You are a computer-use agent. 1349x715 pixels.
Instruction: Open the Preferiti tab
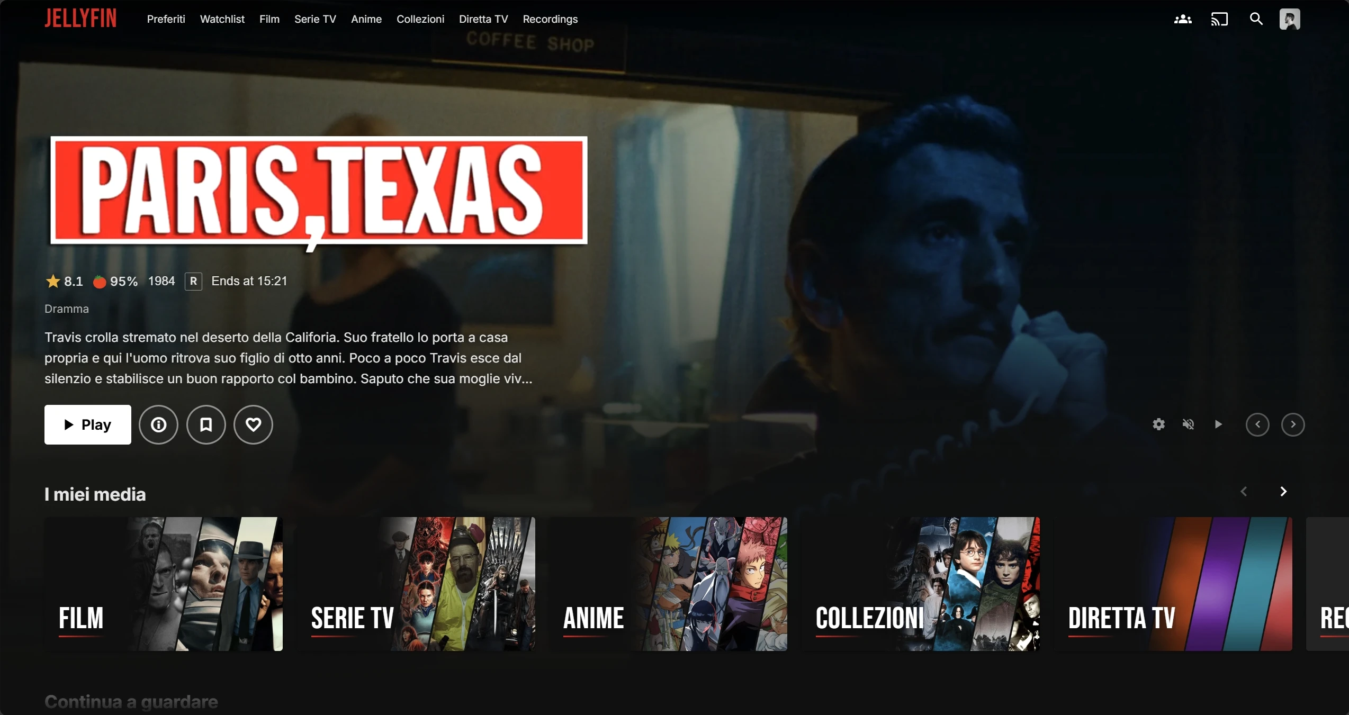click(x=166, y=19)
